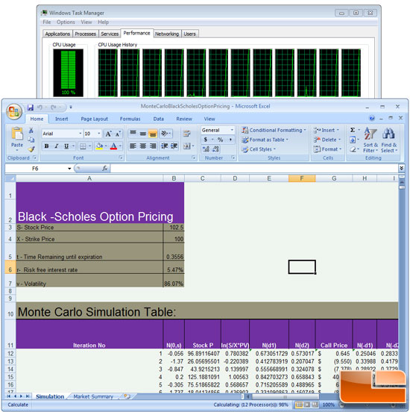Click the Delete cells button
The width and height of the screenshot is (410, 412).
coord(327,140)
